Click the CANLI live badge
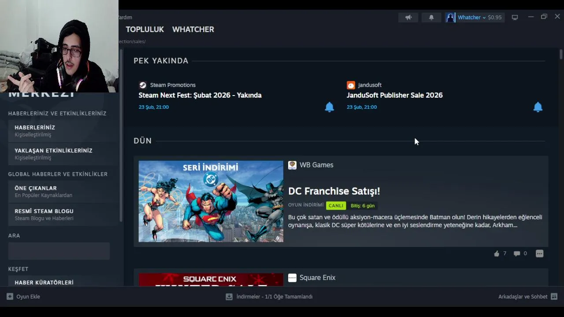564x317 pixels. pos(336,206)
